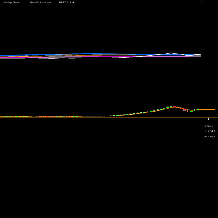The image size is (218, 218).
Task: Click the '344.59' price value
Action: 209,126
